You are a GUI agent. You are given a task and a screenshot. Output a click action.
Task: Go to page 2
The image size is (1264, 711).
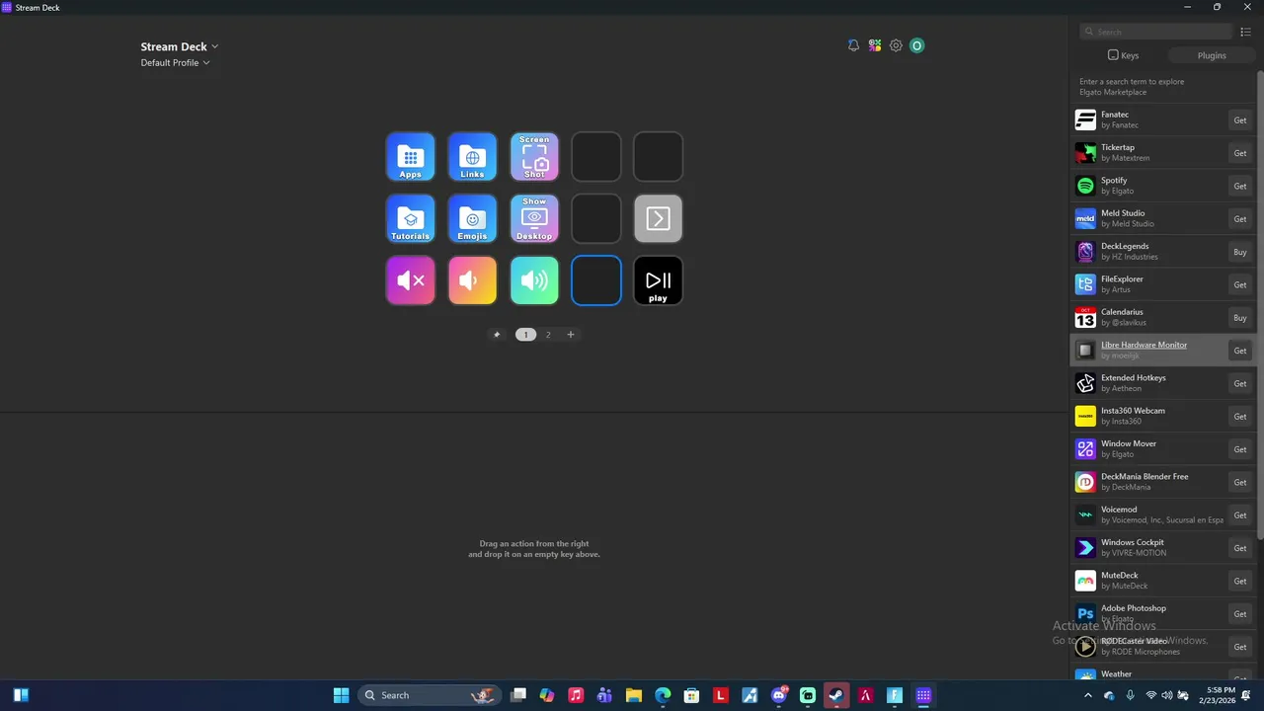pos(548,335)
